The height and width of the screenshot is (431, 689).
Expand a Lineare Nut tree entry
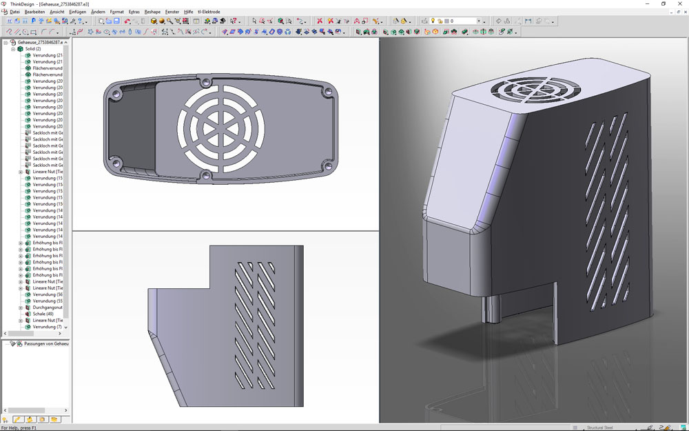click(21, 281)
